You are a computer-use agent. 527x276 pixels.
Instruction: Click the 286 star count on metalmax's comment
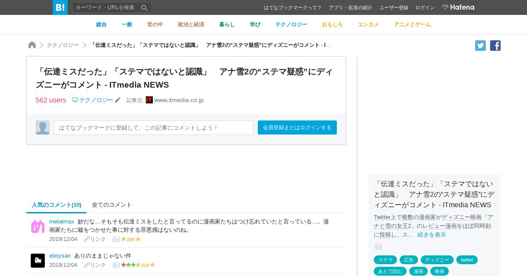[131, 239]
